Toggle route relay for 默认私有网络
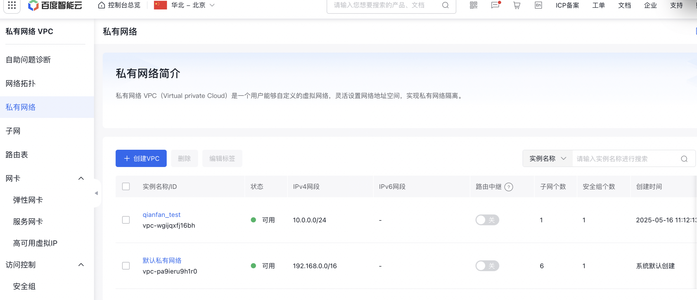Viewport: 697px width, 300px height. (x=487, y=266)
